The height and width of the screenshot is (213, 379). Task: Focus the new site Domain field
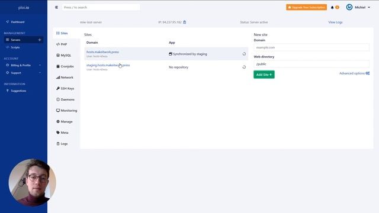pos(311,47)
